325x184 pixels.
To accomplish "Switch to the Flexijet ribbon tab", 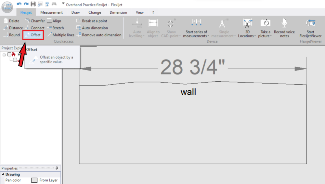I will pyautogui.click(x=26, y=12).
